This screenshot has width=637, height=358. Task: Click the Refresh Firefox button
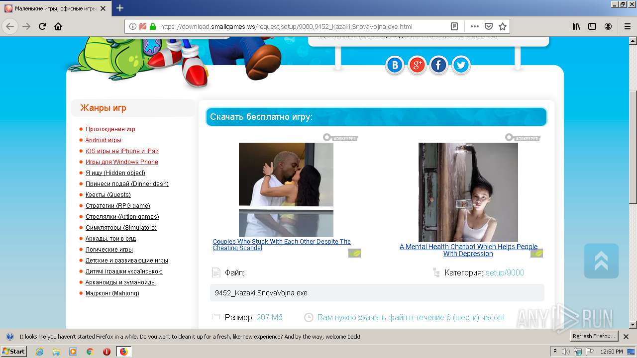[x=594, y=337]
